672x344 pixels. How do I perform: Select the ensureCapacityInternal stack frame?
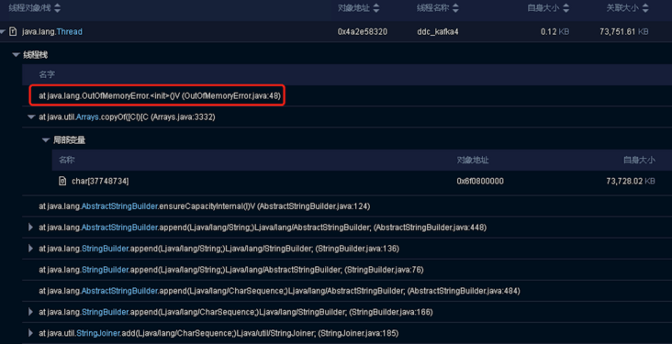pyautogui.click(x=205, y=206)
